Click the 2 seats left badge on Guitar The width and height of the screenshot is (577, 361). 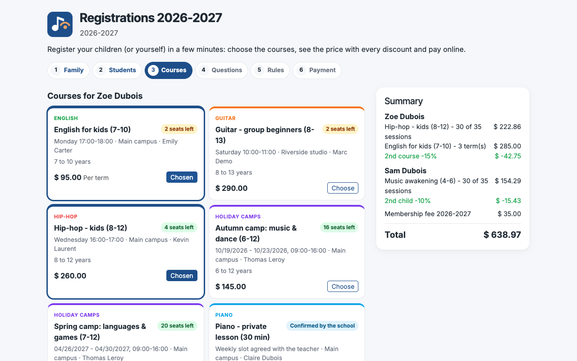[340, 129]
